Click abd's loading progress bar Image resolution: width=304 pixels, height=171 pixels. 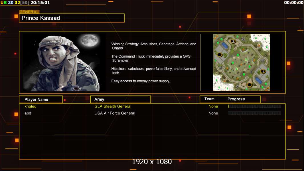tap(254, 113)
